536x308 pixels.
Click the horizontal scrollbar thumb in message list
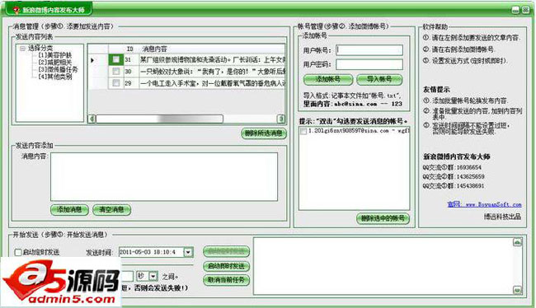click(160, 119)
